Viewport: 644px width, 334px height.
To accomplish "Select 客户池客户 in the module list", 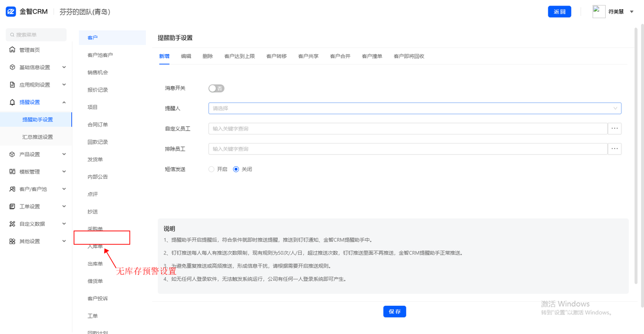I will (x=100, y=55).
